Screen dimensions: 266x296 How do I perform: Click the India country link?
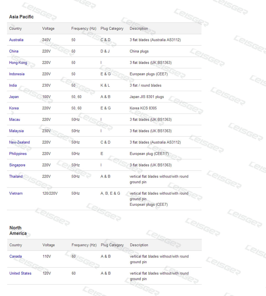click(x=13, y=85)
